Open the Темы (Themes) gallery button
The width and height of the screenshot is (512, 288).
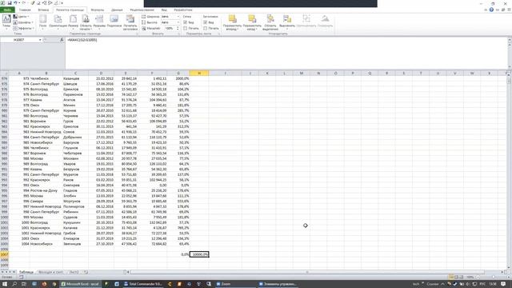6,22
